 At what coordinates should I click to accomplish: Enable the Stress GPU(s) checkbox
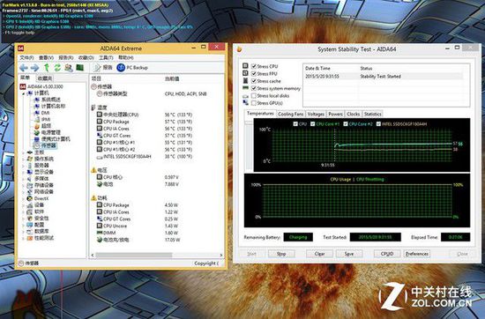[x=254, y=103]
